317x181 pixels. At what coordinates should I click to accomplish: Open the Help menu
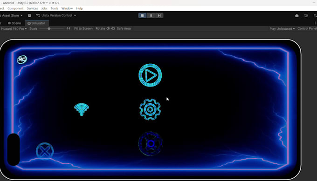[79, 8]
